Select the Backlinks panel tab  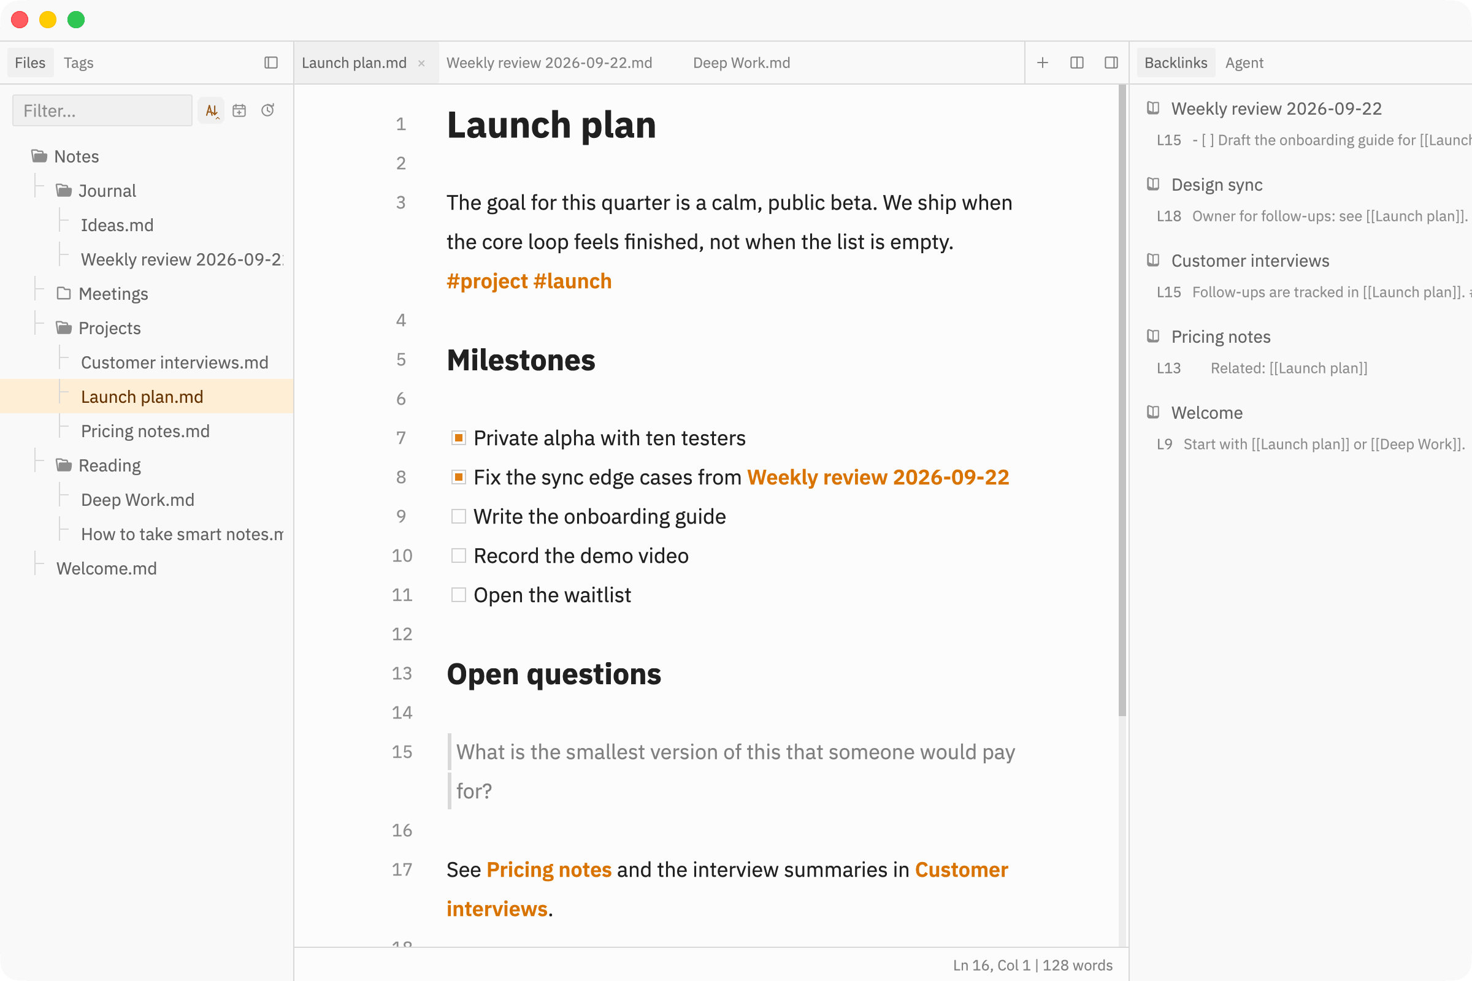(x=1176, y=63)
